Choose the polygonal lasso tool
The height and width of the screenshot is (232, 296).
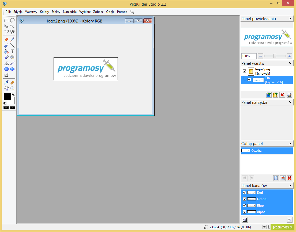[6, 32]
